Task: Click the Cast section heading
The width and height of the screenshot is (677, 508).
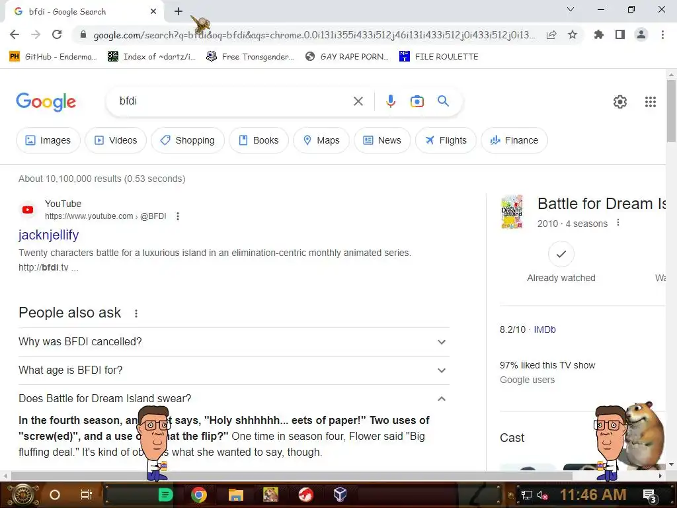Action: click(x=512, y=438)
